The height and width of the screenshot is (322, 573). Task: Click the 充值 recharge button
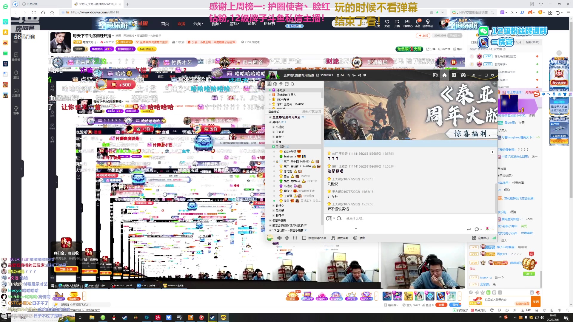pos(441,305)
